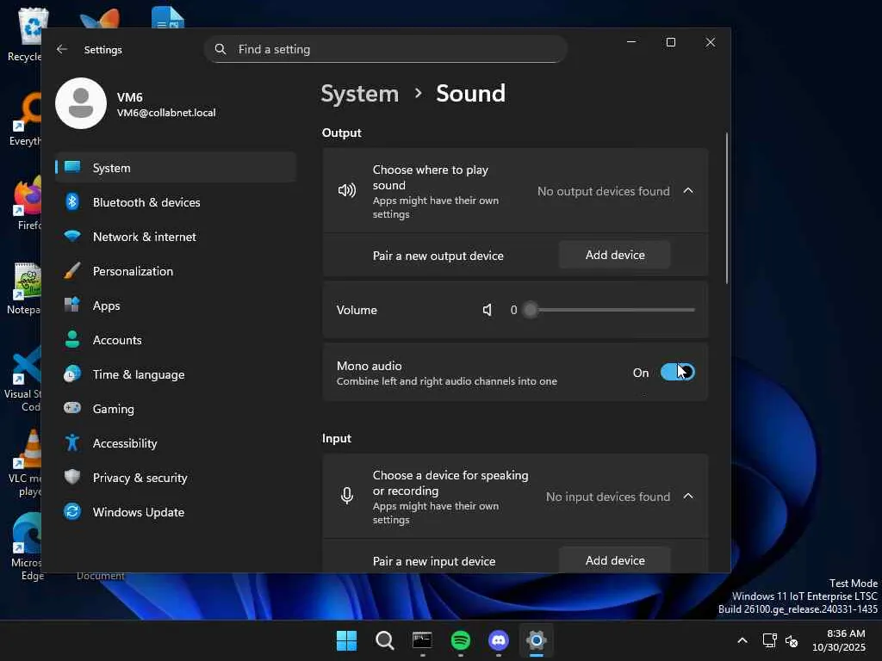Click System in the breadcrumb header
The image size is (882, 661).
coord(359,93)
